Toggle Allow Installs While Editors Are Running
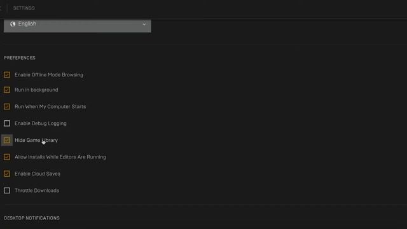 [7, 157]
